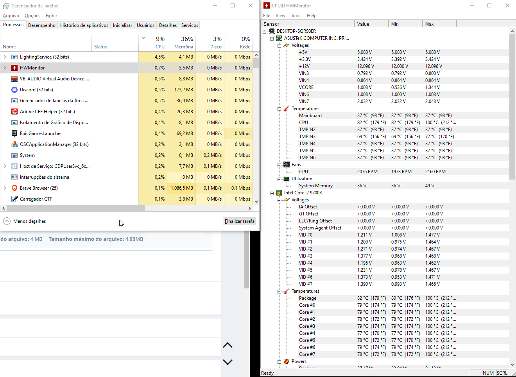
Task: Collapse the Utilization tree node
Action: pos(279,179)
